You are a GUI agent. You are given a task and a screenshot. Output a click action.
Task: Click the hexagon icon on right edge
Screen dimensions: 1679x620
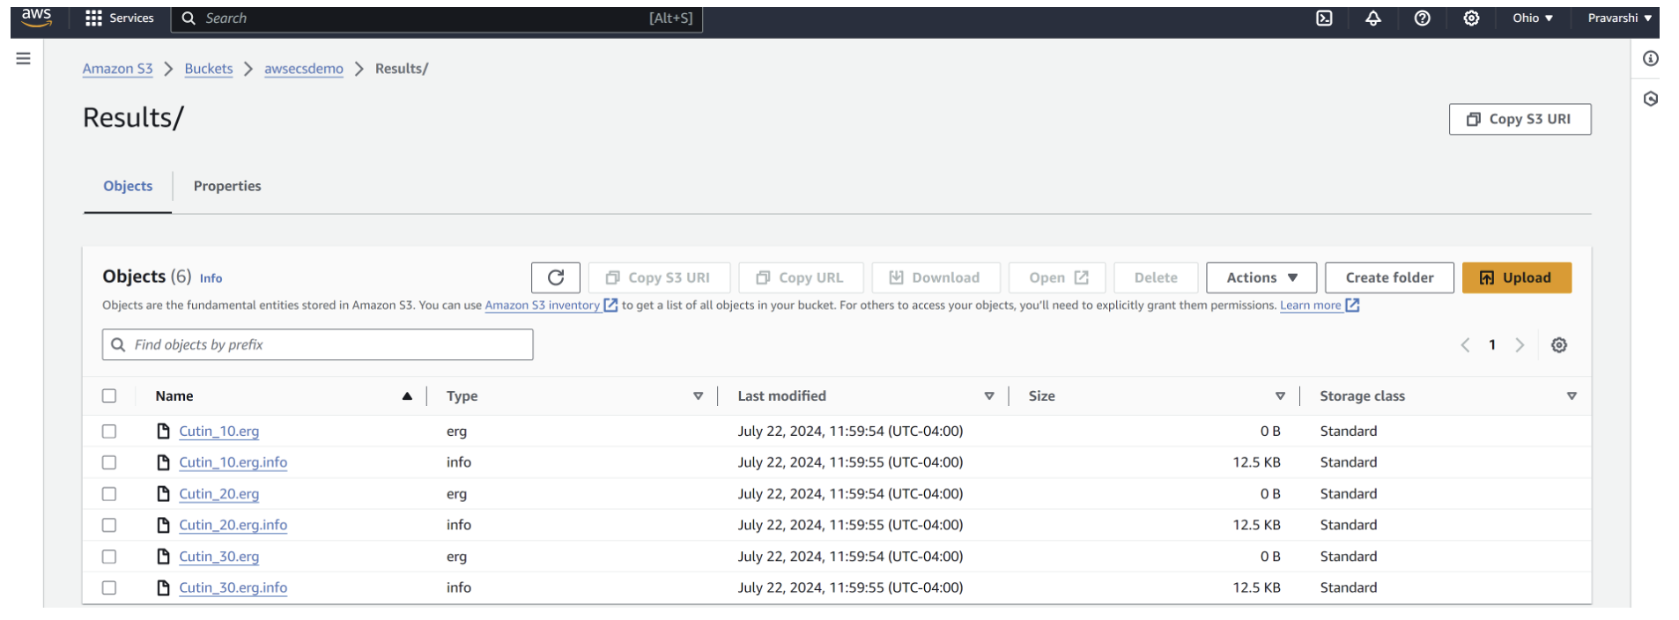coord(1651,99)
